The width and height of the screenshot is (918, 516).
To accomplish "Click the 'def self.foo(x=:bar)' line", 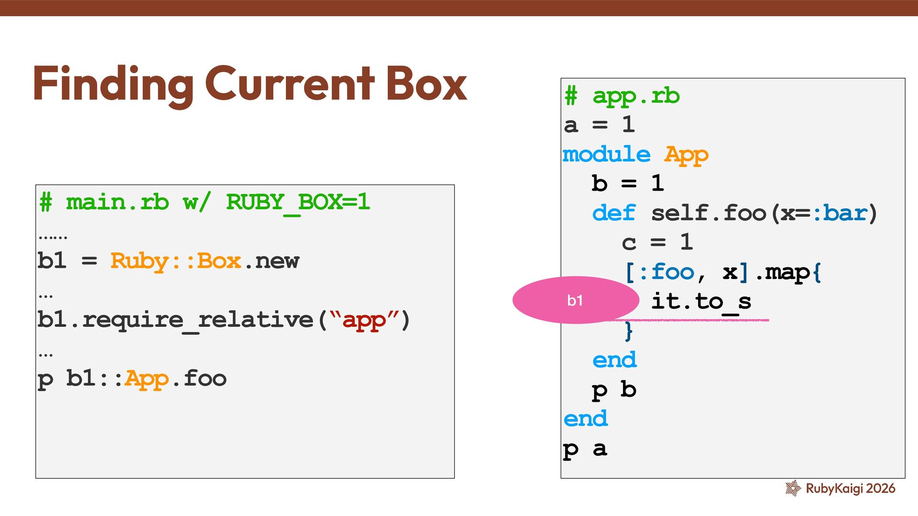I will tap(734, 213).
